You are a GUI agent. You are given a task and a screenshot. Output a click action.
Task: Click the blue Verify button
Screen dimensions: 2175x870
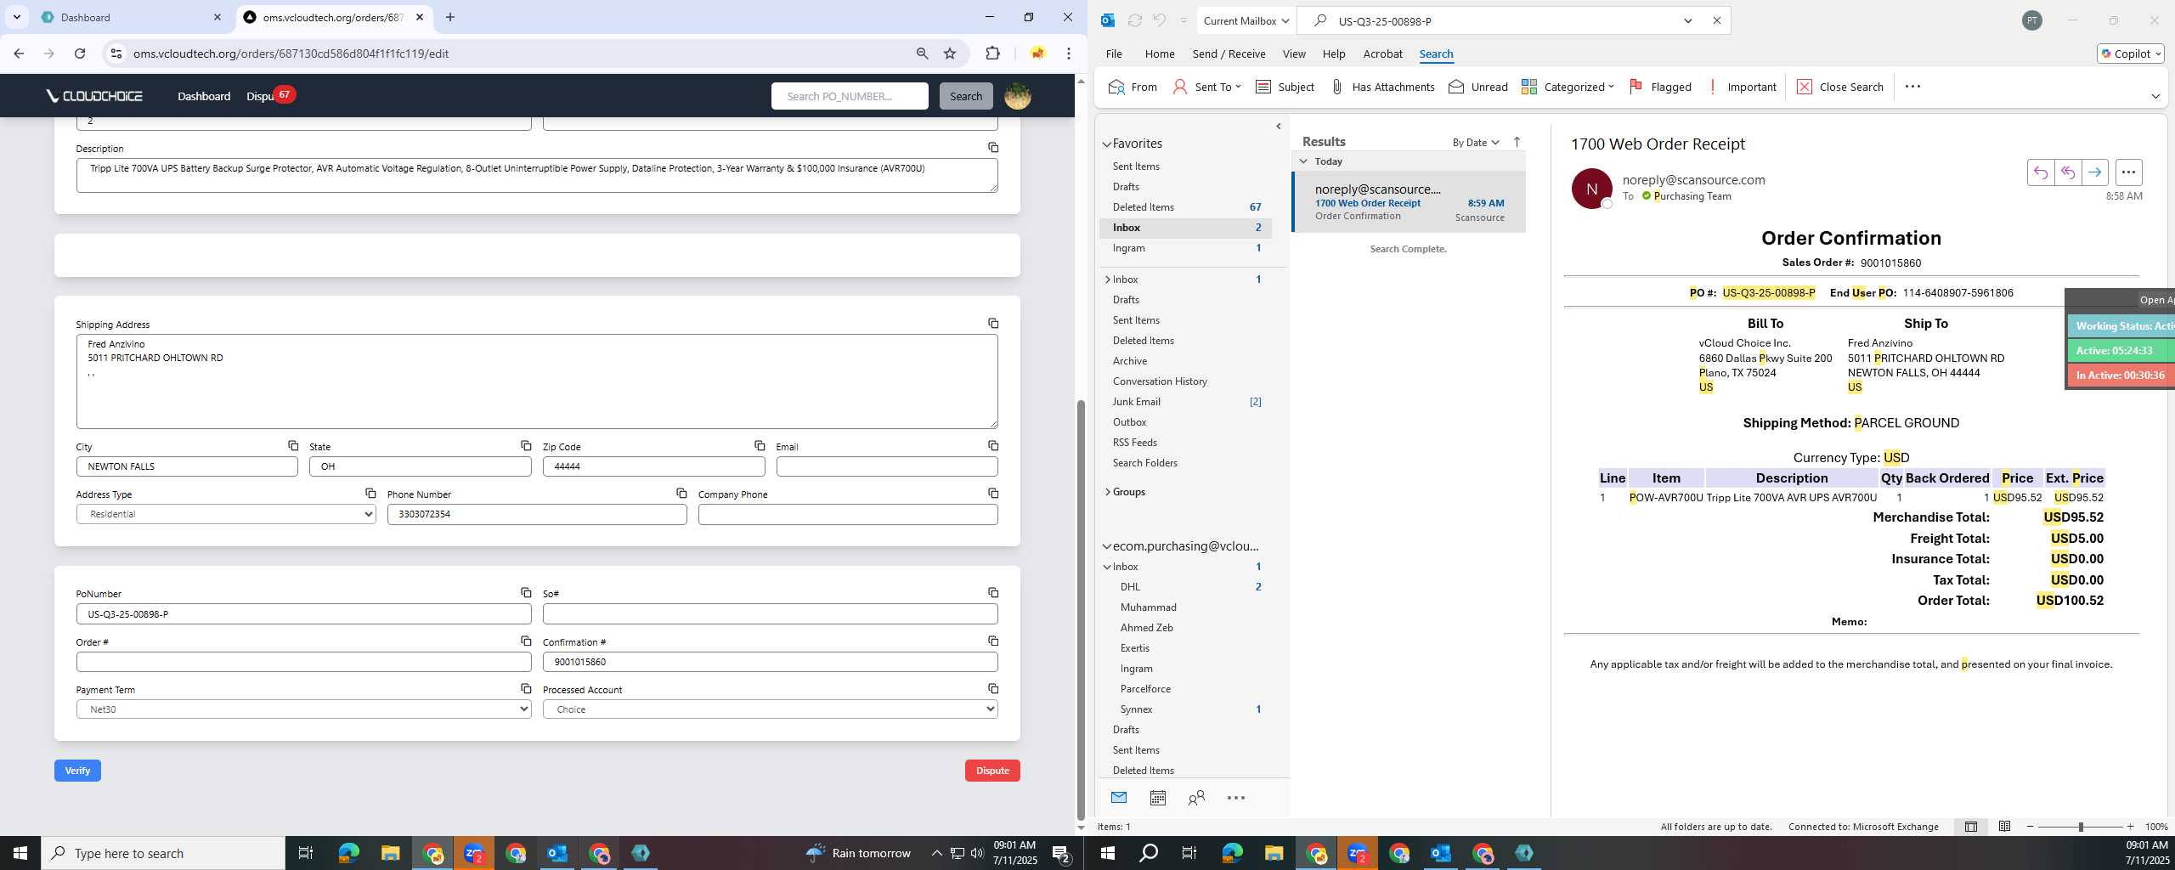77,771
